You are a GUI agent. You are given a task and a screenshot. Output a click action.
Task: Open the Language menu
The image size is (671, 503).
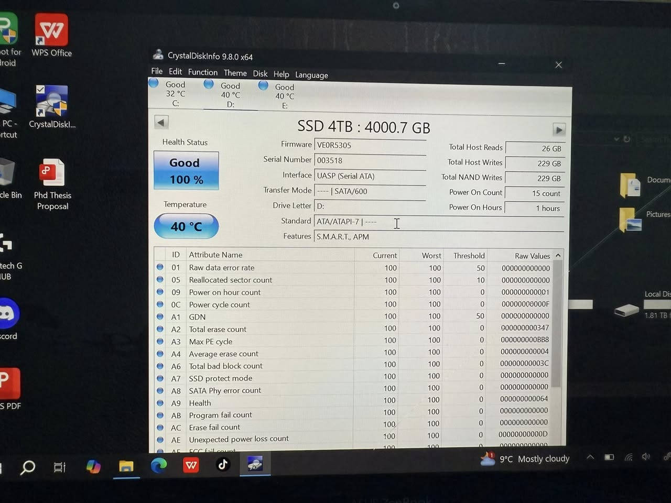pos(311,75)
